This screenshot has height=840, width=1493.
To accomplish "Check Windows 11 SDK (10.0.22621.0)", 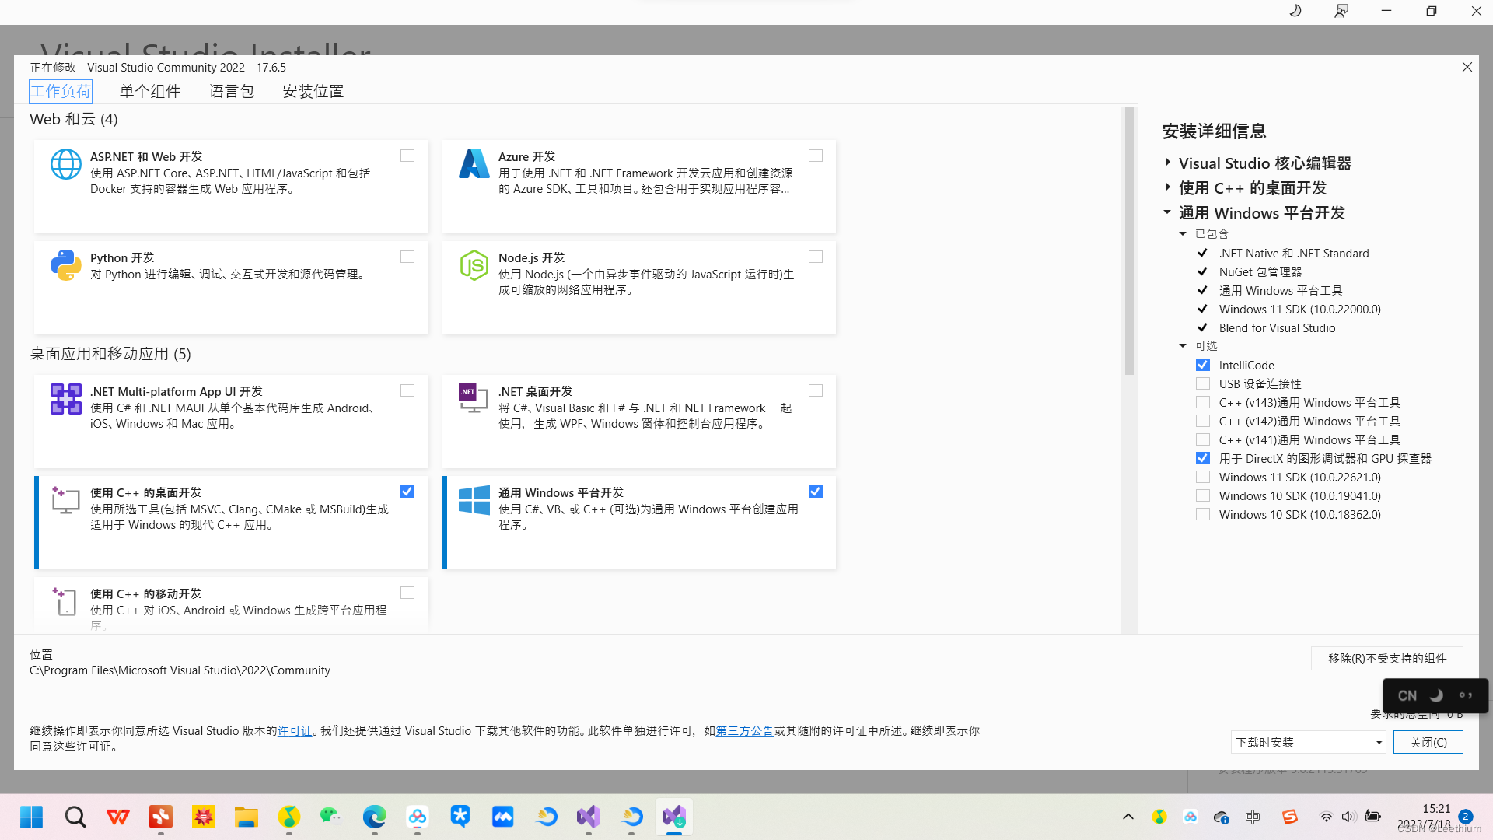I will tap(1203, 477).
